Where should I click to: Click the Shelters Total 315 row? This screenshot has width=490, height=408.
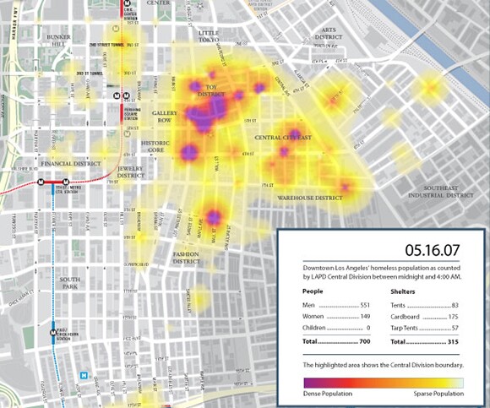click(x=424, y=342)
